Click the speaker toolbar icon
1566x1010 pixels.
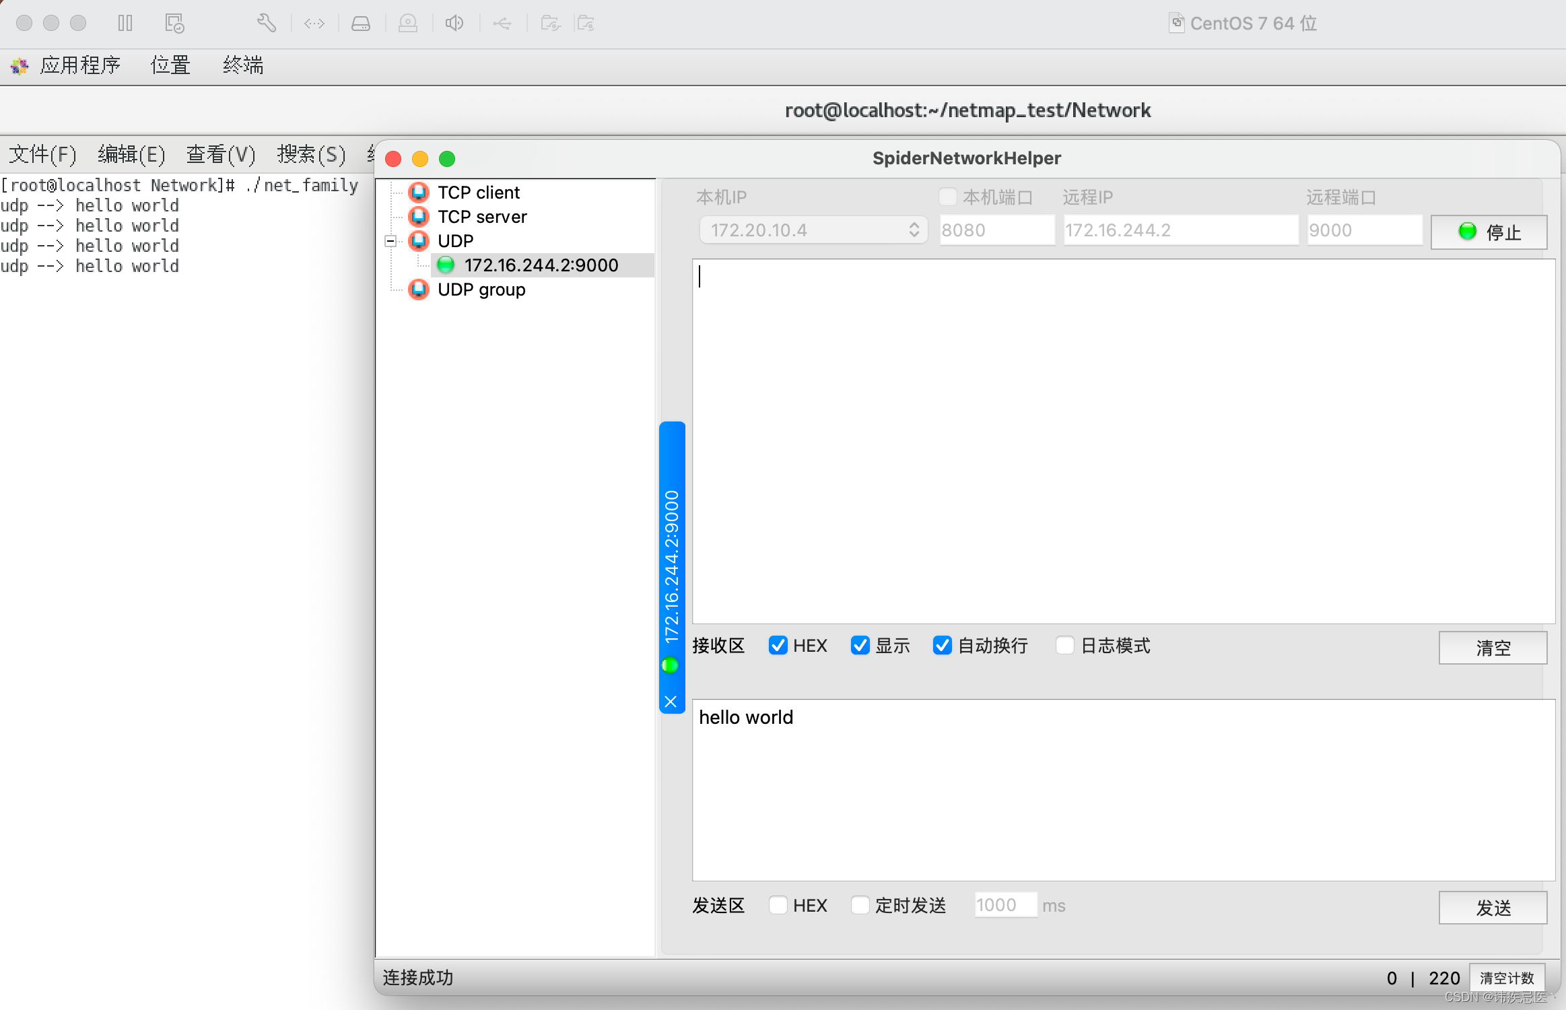(455, 22)
